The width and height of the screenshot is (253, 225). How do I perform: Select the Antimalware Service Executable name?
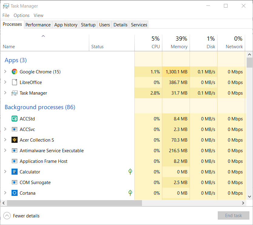52,151
